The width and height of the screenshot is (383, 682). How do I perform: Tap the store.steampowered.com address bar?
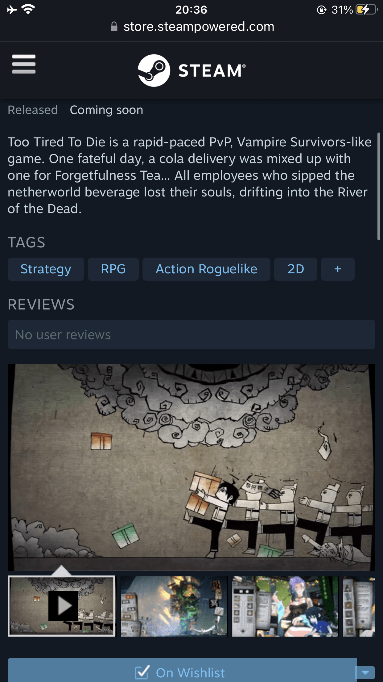pos(192,27)
